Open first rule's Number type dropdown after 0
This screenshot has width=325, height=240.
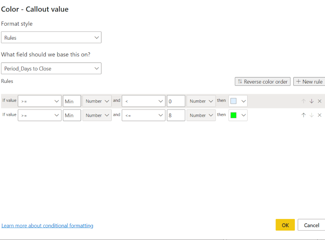click(201, 101)
